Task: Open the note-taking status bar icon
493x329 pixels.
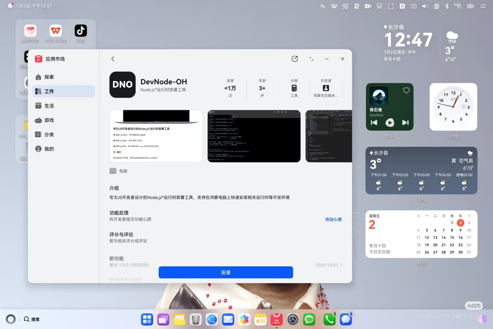Action: (357, 6)
